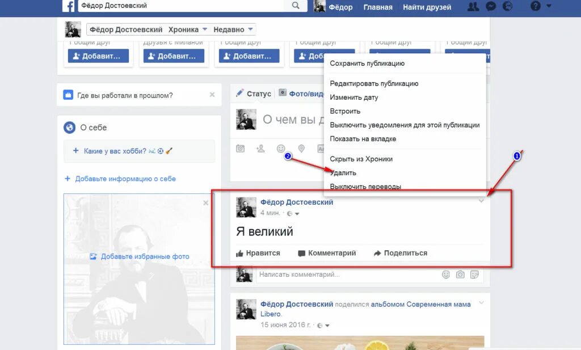Click Поделиться on Я великий post
Image resolution: width=581 pixels, height=350 pixels.
(x=400, y=253)
